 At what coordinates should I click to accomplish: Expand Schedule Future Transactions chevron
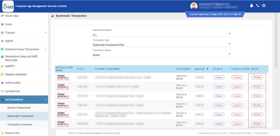point(46,49)
